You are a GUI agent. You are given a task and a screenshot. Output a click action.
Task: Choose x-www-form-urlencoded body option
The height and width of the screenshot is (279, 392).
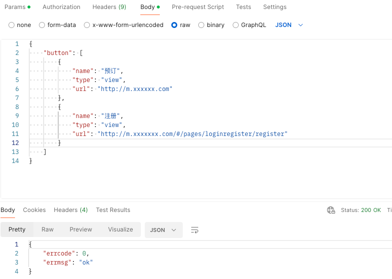pyautogui.click(x=87, y=25)
